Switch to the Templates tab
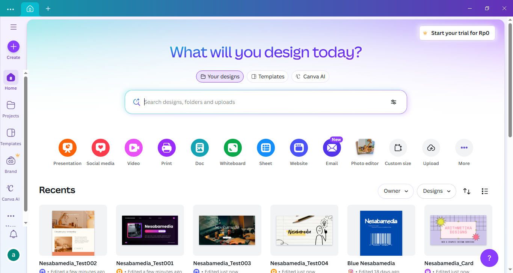Screen dimensions: 513x273 click(x=267, y=76)
